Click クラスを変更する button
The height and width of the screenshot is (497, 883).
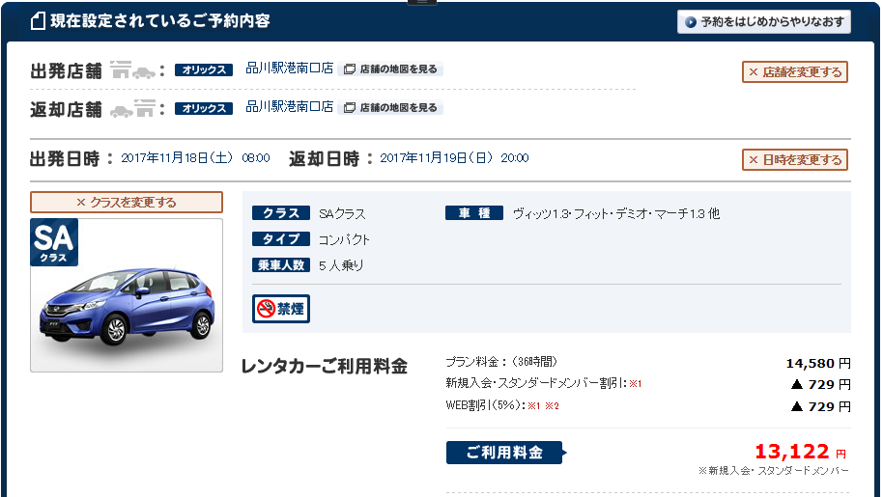click(x=127, y=203)
